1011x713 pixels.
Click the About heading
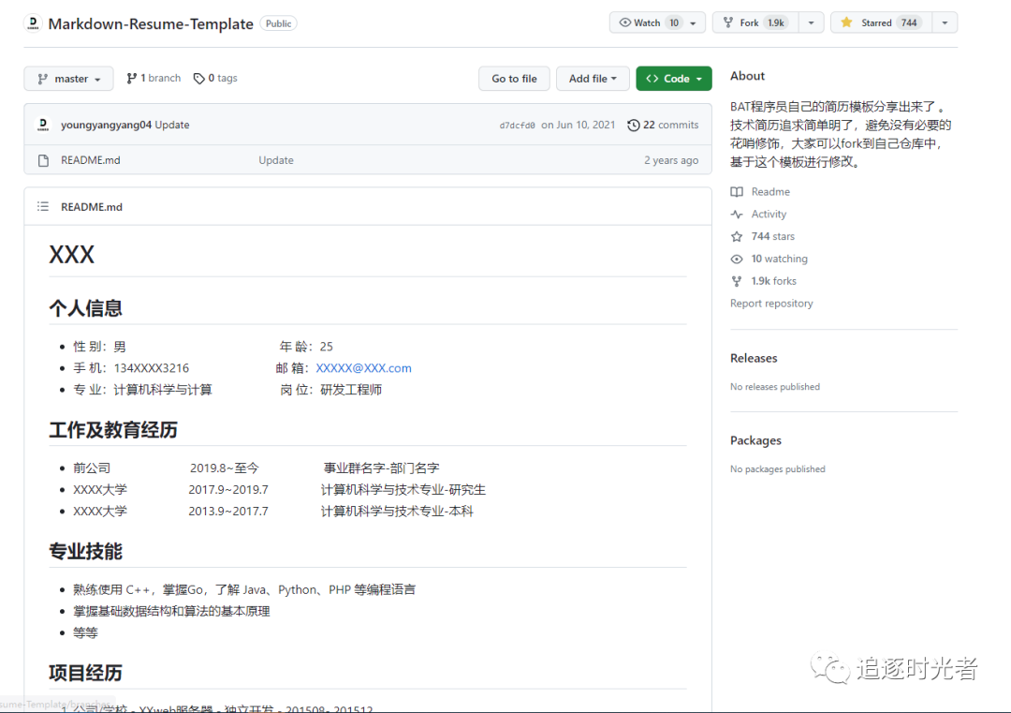click(747, 76)
